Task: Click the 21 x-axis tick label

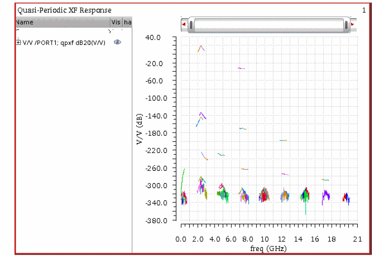Action: (x=357, y=239)
